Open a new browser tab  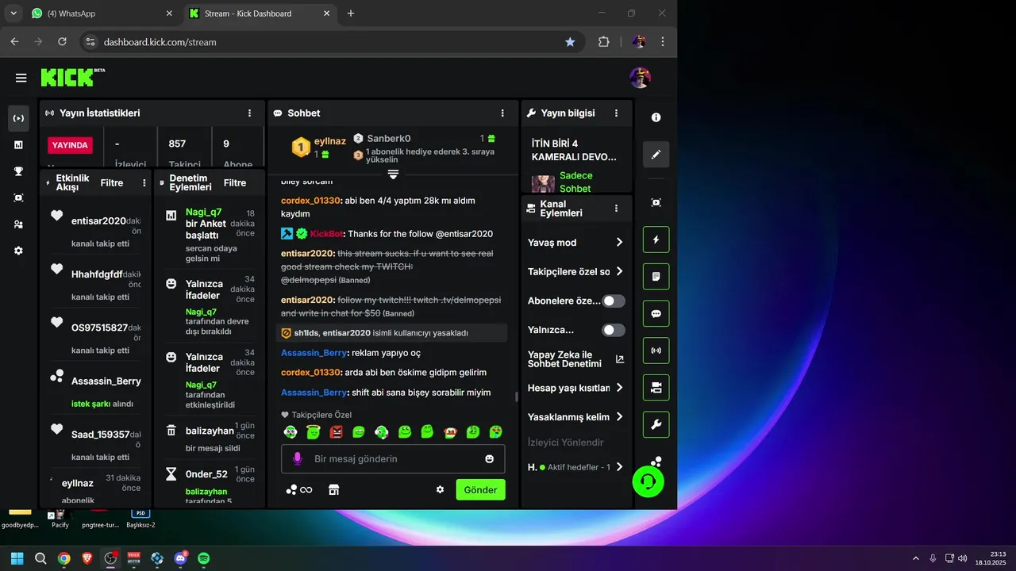point(351,13)
